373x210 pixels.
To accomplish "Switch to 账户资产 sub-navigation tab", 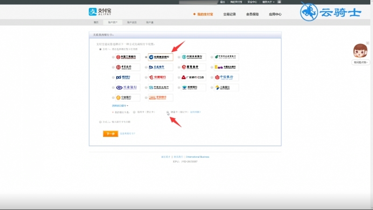I will (113, 22).
